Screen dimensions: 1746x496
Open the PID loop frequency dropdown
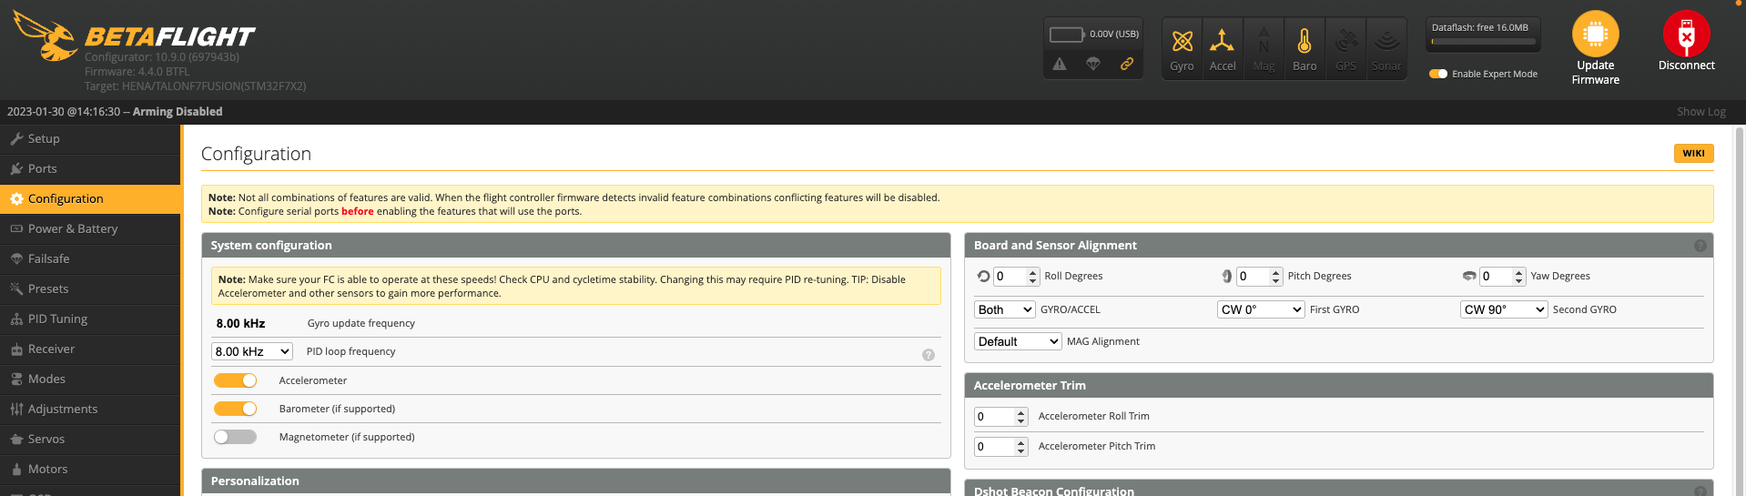(x=252, y=351)
